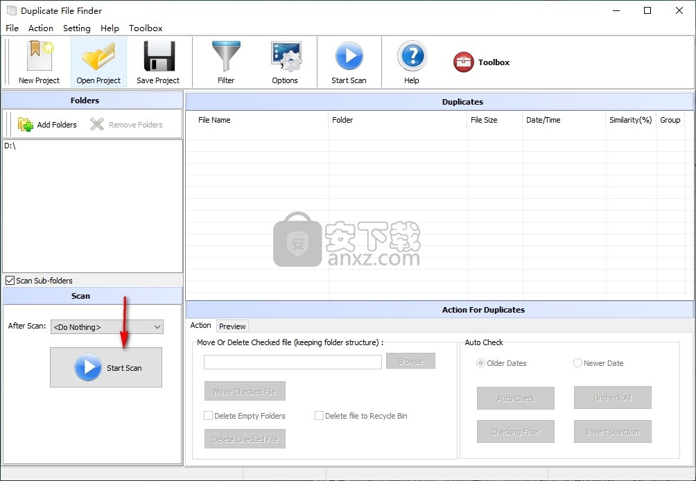Open the Toolbox menu
Image resolution: width=696 pixels, height=481 pixels.
(146, 28)
